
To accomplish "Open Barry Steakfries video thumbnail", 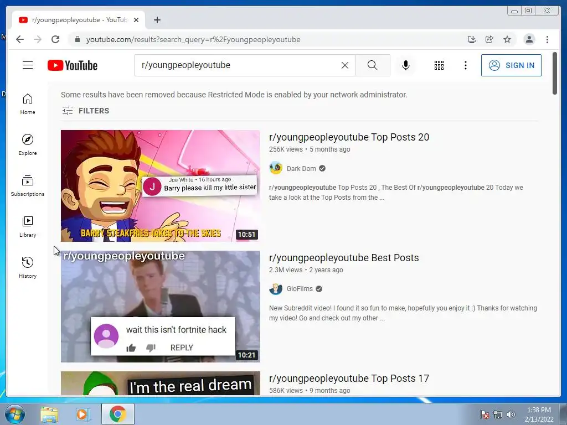I will (160, 186).
